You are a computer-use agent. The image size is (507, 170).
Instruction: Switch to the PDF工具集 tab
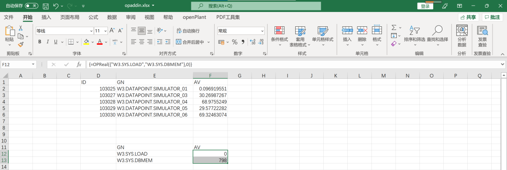(x=228, y=17)
